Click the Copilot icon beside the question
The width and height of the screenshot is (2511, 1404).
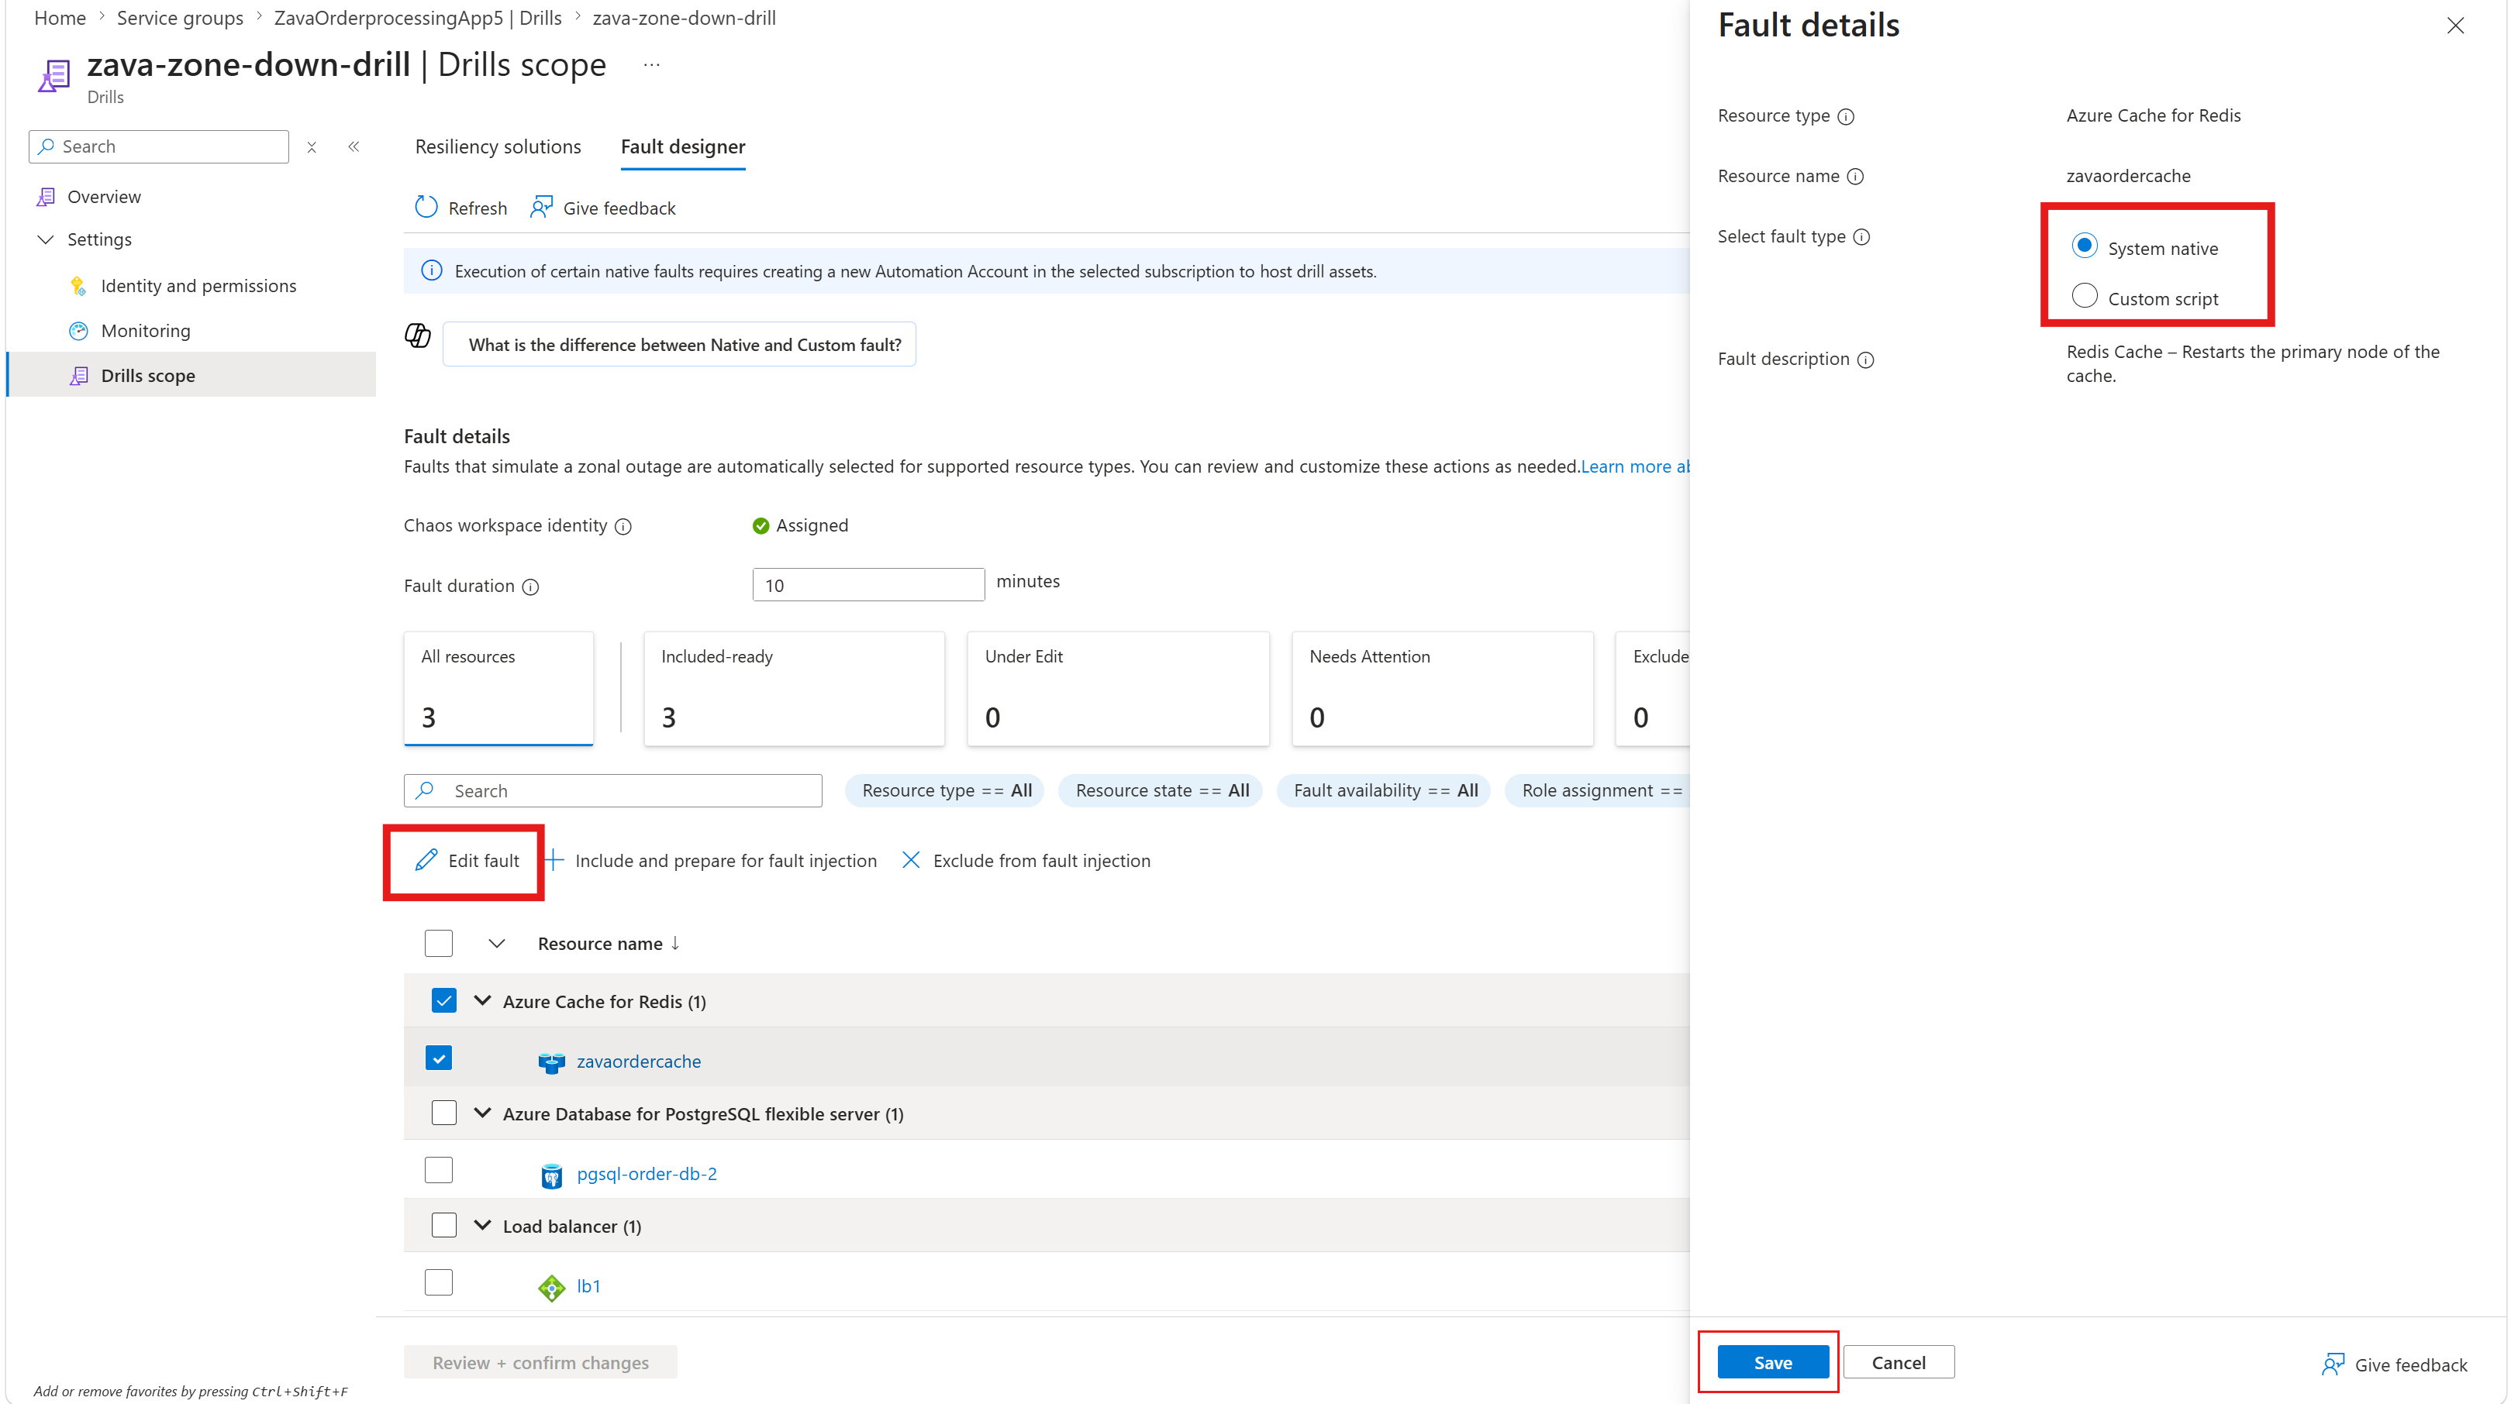[417, 336]
